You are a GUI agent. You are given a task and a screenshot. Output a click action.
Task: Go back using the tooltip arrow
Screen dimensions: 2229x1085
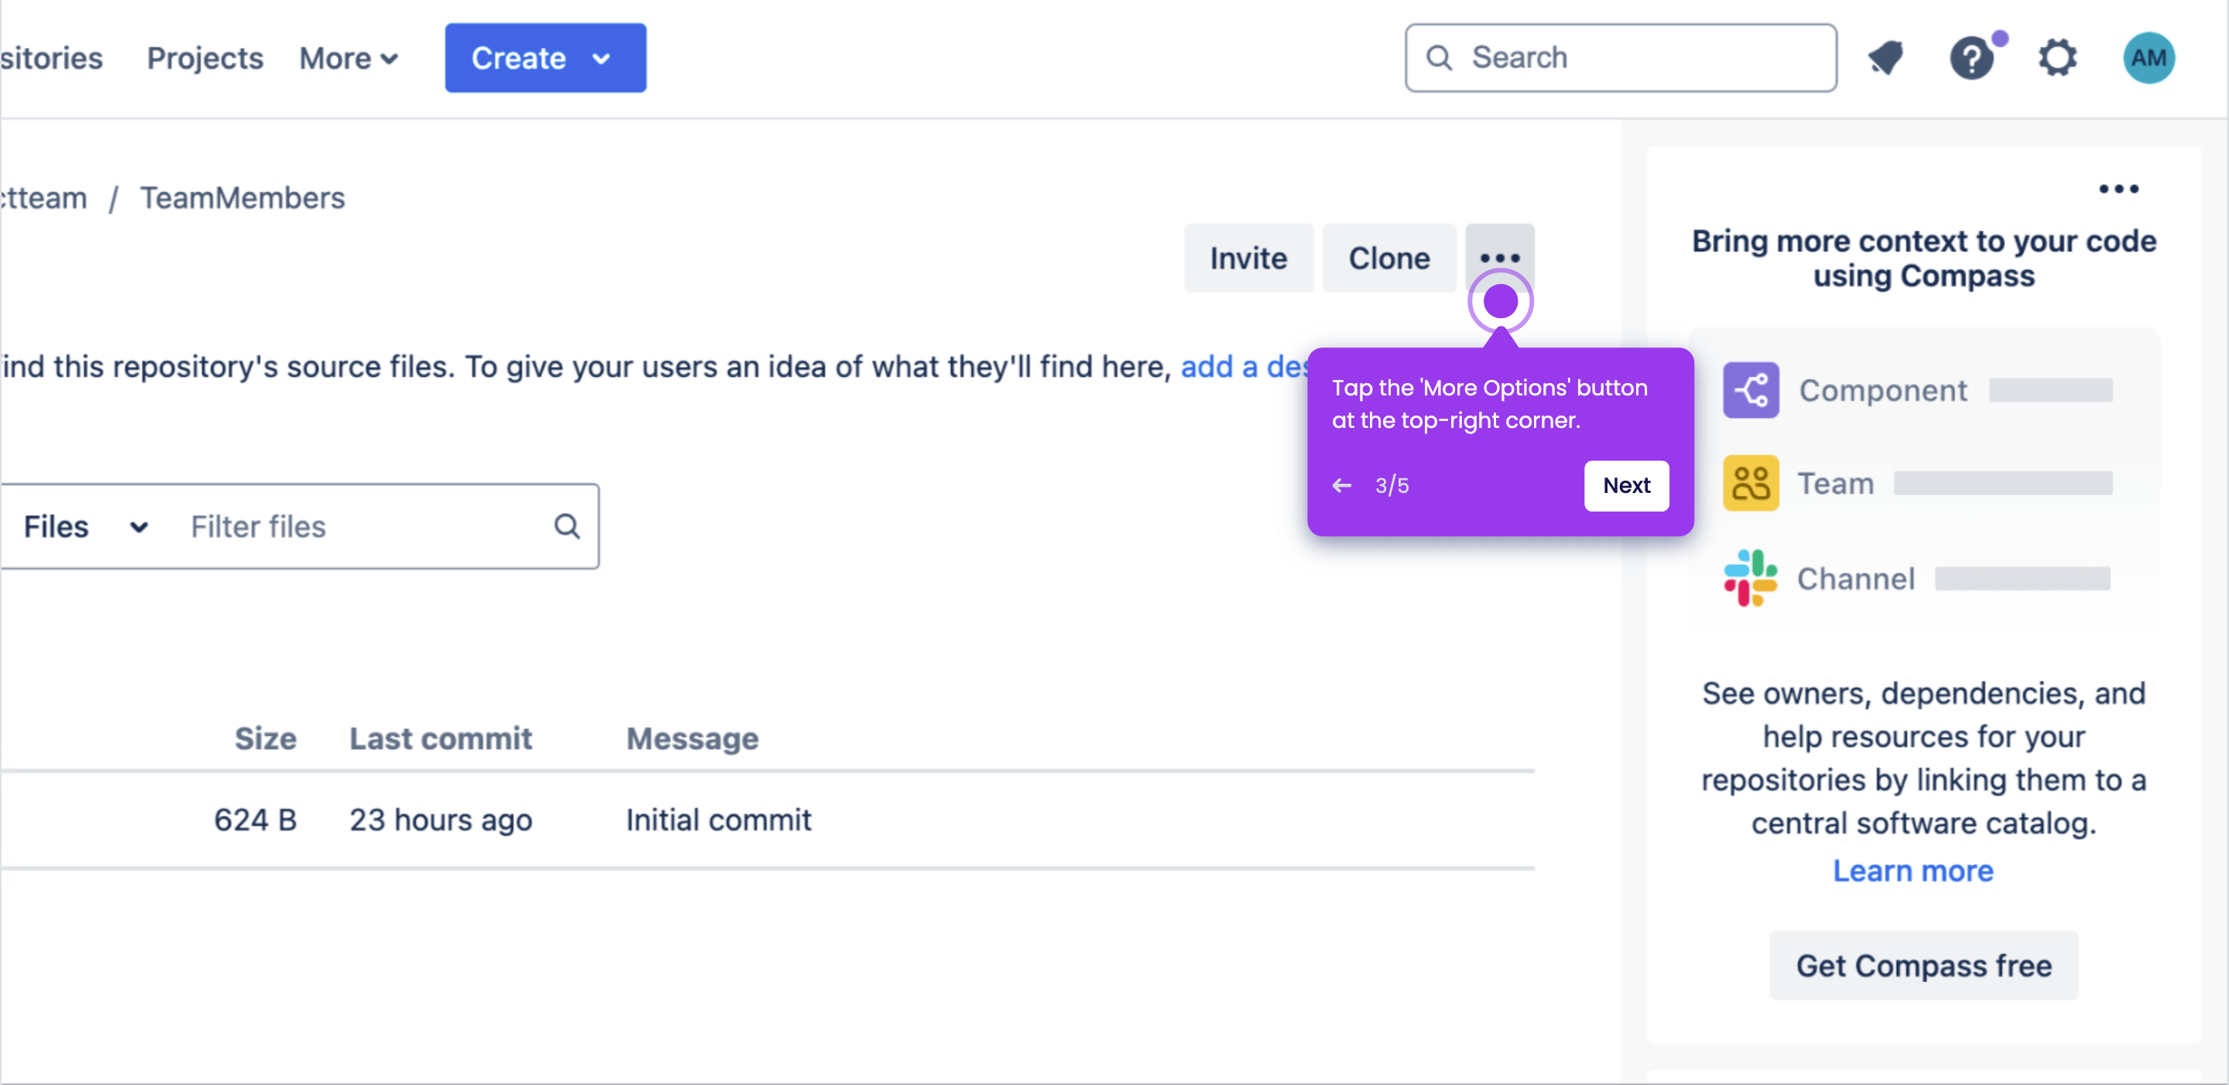click(1342, 485)
